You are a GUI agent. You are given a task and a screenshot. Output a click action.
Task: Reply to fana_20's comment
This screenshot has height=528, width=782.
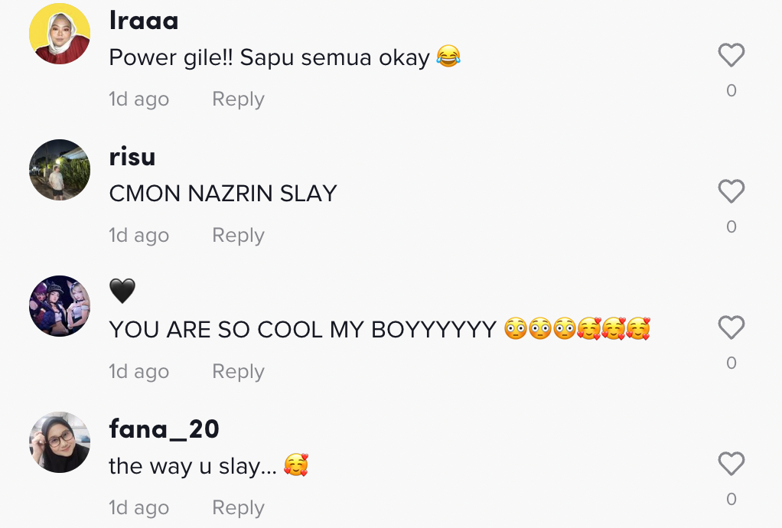tap(238, 508)
